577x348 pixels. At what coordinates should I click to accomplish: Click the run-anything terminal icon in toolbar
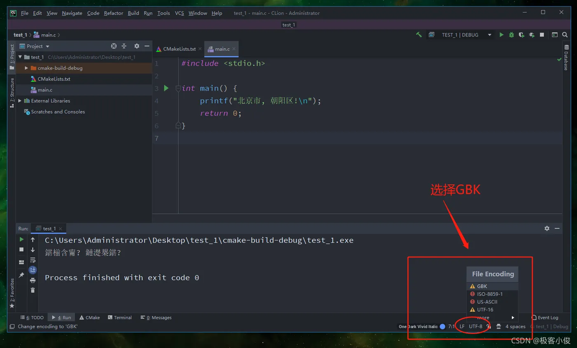[x=555, y=35]
